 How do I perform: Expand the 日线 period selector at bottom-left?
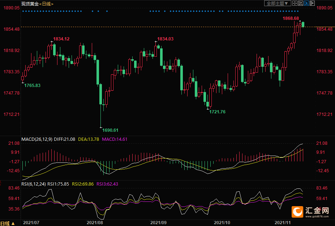[x=7, y=223]
